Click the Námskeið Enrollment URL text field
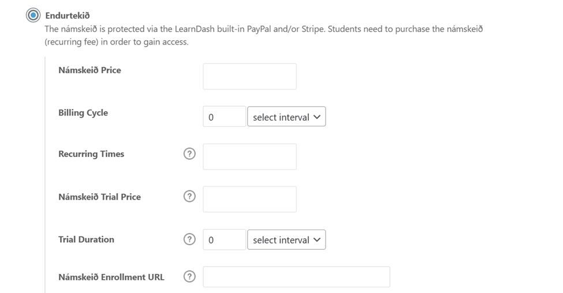Screen dimensions: 563x293 click(x=296, y=277)
